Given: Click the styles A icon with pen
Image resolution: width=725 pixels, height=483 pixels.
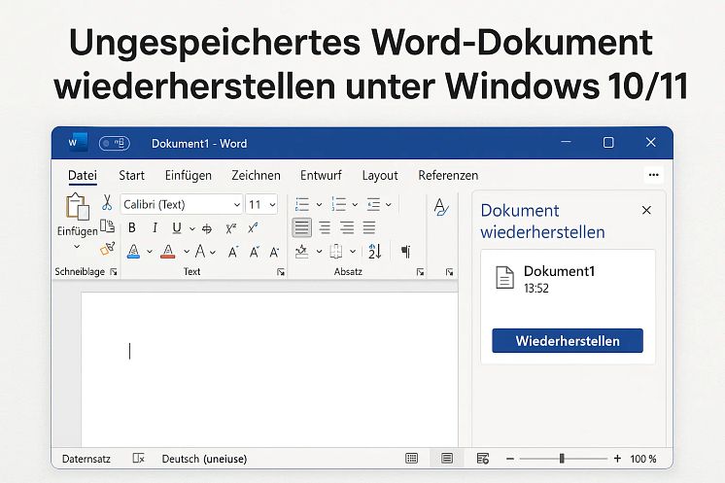Looking at the screenshot, I should coord(441,207).
